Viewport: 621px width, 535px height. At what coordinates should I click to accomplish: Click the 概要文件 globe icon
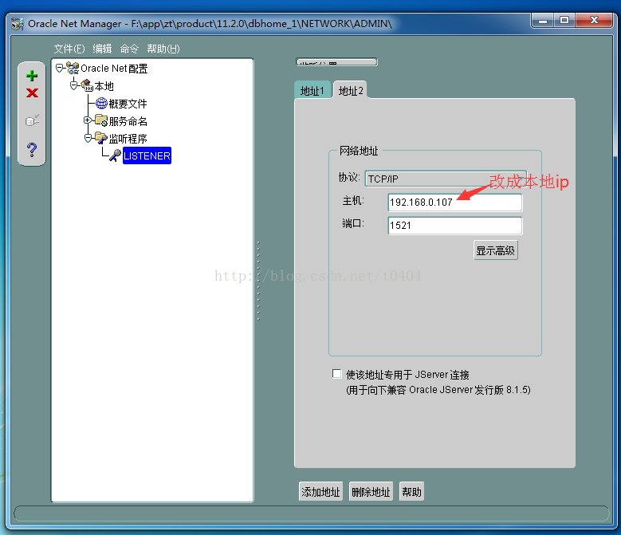tap(101, 104)
